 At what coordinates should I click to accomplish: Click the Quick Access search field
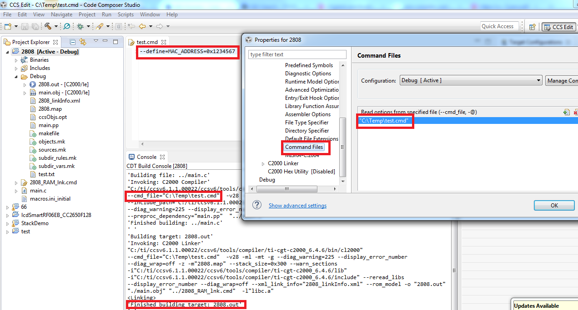(x=500, y=26)
